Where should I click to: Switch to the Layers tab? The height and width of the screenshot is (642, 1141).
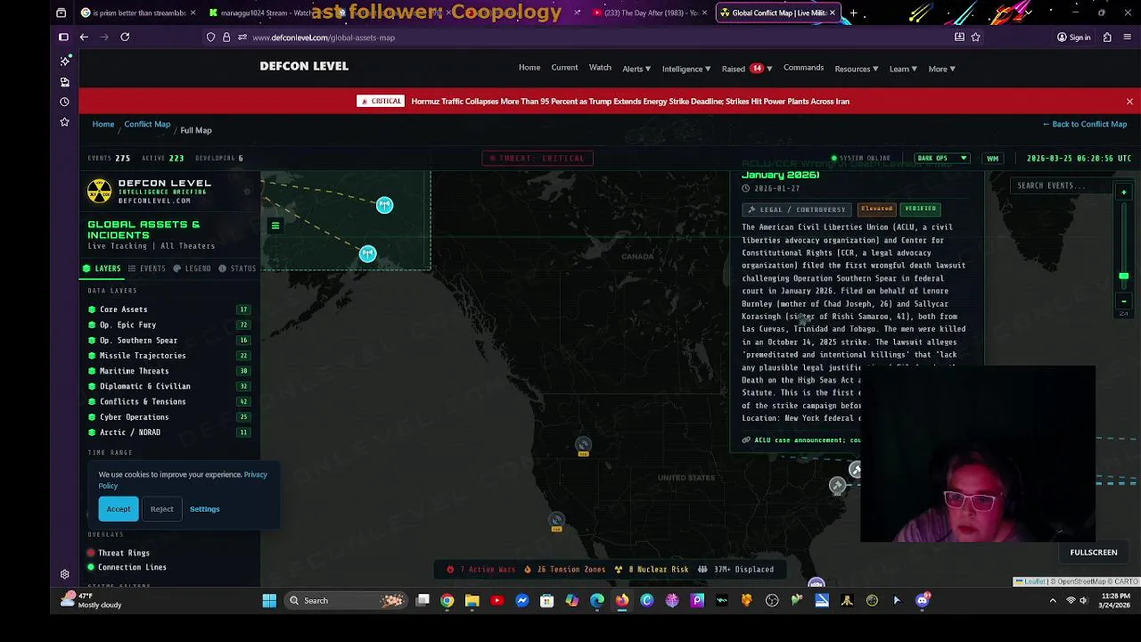point(102,268)
